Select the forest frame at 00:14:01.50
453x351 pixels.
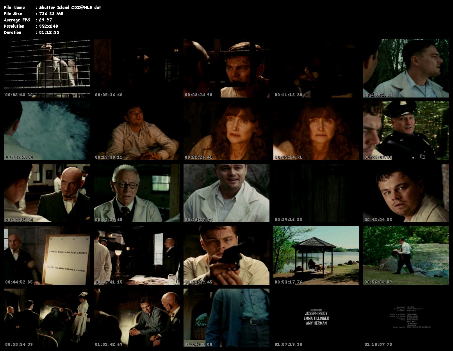point(406,68)
